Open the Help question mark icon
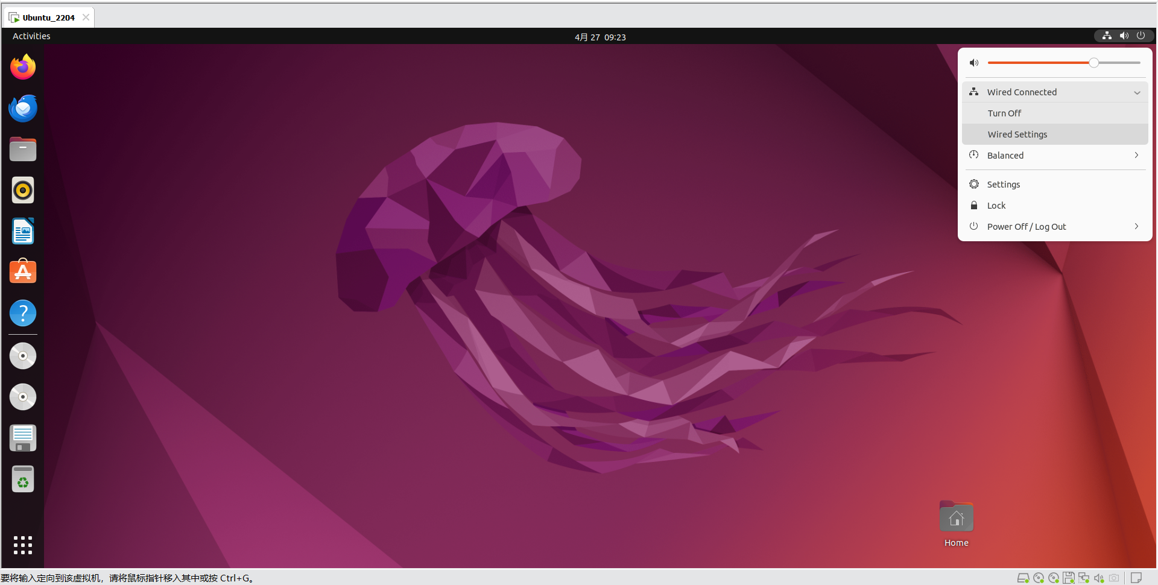The width and height of the screenshot is (1158, 585). click(x=23, y=313)
